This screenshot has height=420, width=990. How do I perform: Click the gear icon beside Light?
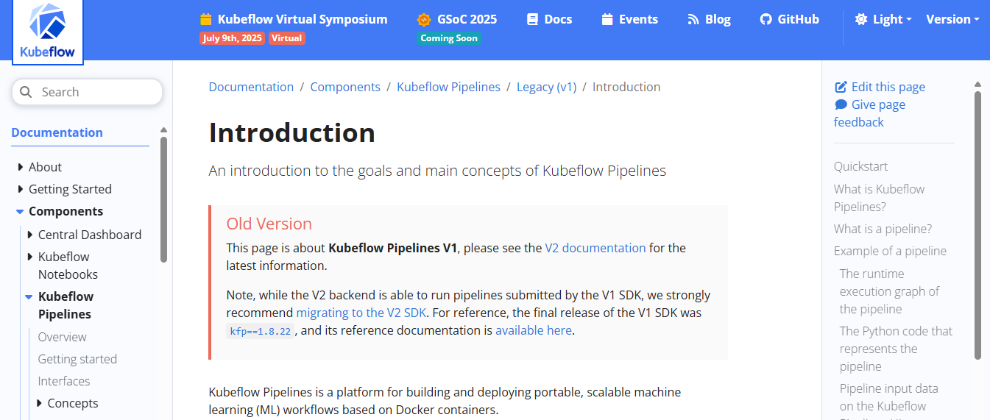click(x=861, y=20)
